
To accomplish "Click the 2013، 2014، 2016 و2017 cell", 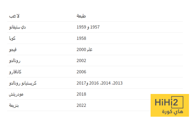I will point(100,83).
